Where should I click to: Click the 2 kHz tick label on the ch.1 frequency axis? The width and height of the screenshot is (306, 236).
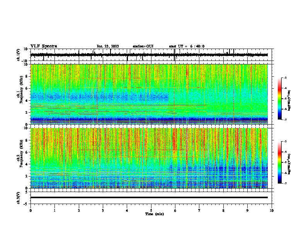[x=27, y=113]
